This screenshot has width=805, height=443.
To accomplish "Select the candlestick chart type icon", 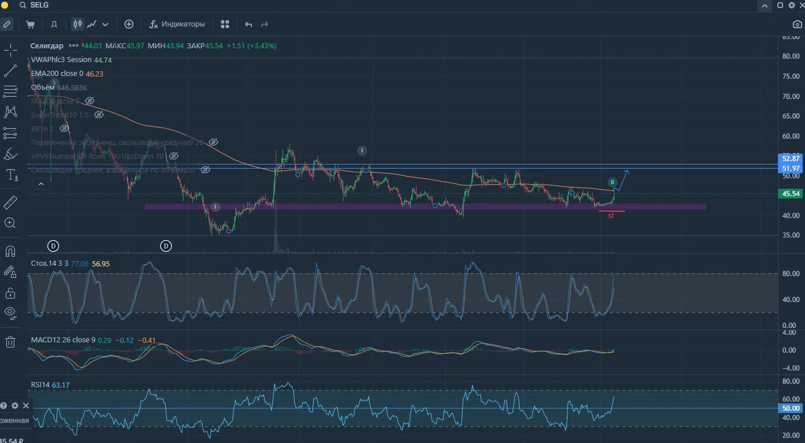I will 77,24.
